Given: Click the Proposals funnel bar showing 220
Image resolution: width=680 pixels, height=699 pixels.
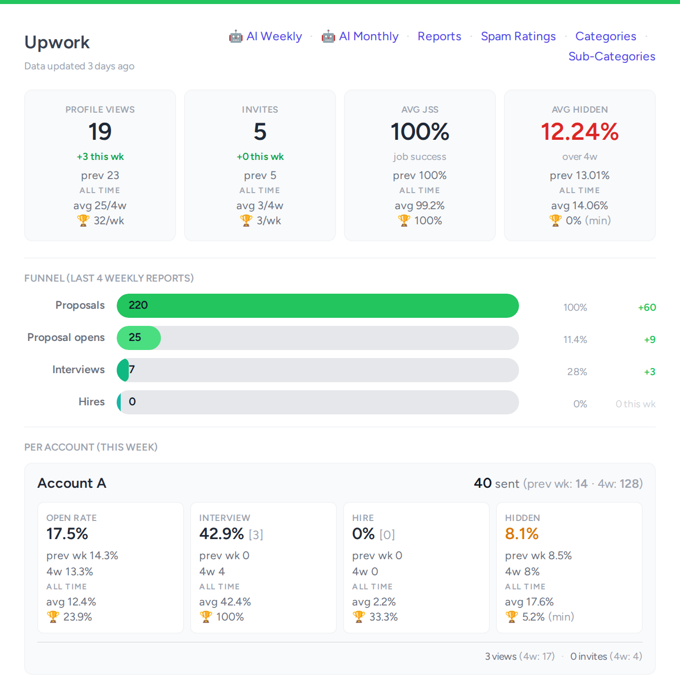Looking at the screenshot, I should (x=317, y=306).
